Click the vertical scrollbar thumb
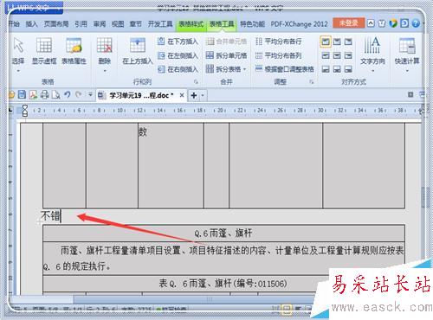This screenshot has height=320, width=433. (x=424, y=197)
